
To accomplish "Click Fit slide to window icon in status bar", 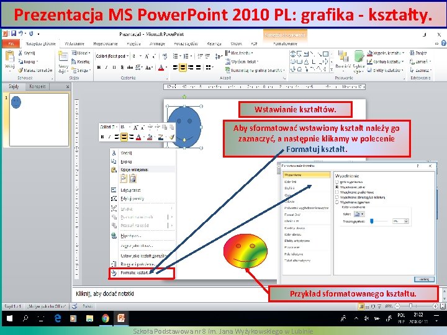I will click(443, 306).
